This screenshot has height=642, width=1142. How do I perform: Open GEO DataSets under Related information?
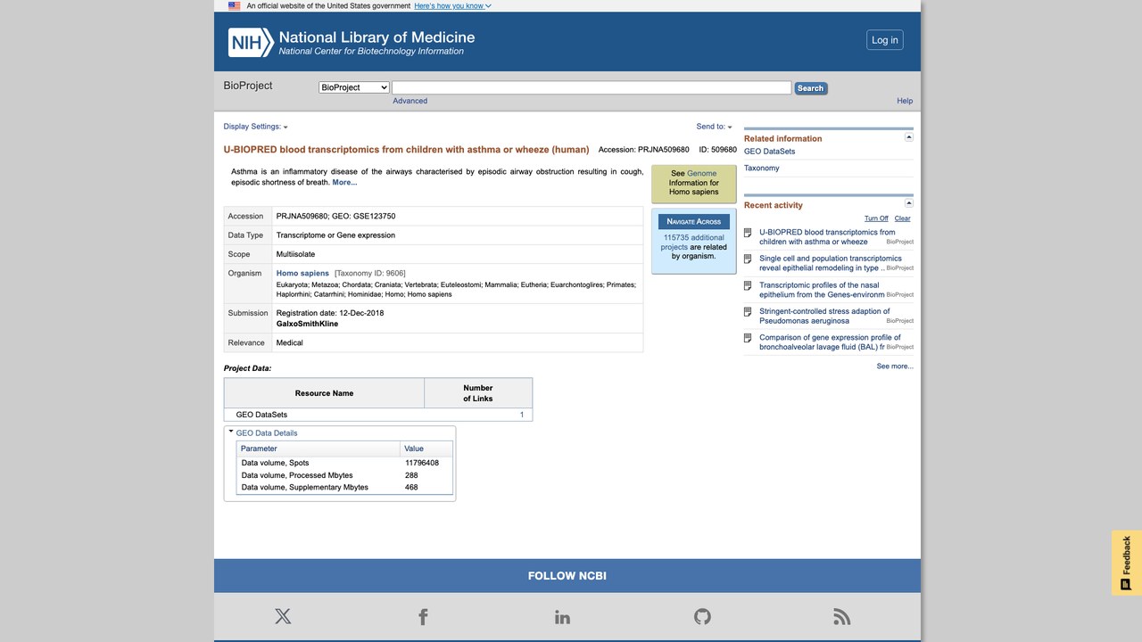[x=769, y=152]
